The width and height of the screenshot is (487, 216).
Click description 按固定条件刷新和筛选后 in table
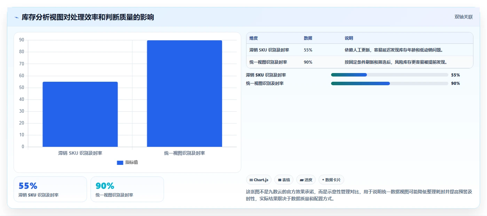(x=396, y=62)
